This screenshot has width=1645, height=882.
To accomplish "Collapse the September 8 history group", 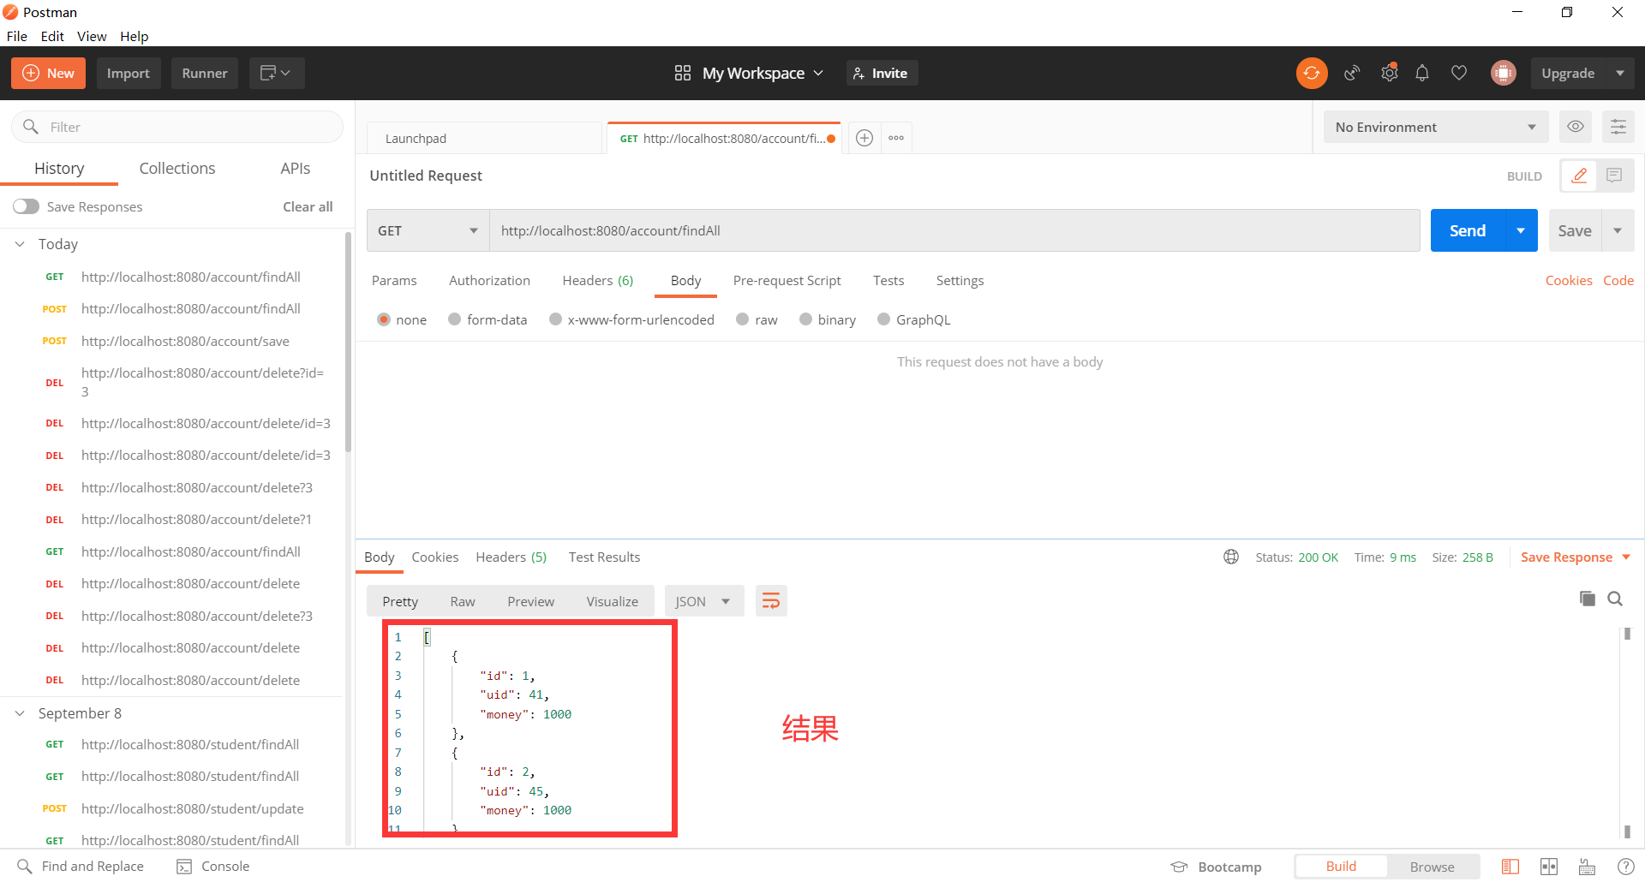I will click(20, 713).
